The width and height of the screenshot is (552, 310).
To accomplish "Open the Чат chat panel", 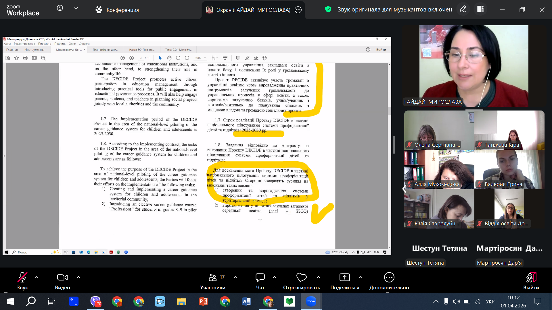I will click(260, 278).
